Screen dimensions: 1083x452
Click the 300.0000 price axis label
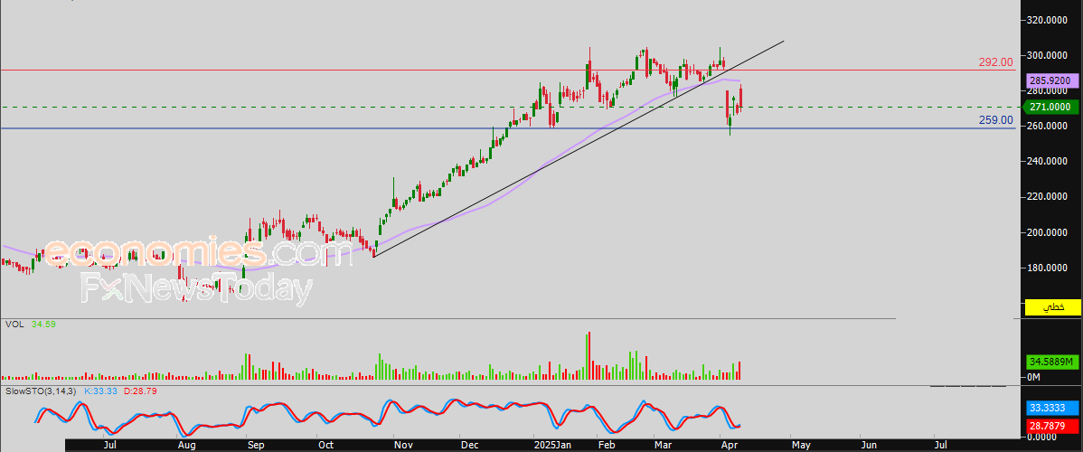tap(1048, 55)
